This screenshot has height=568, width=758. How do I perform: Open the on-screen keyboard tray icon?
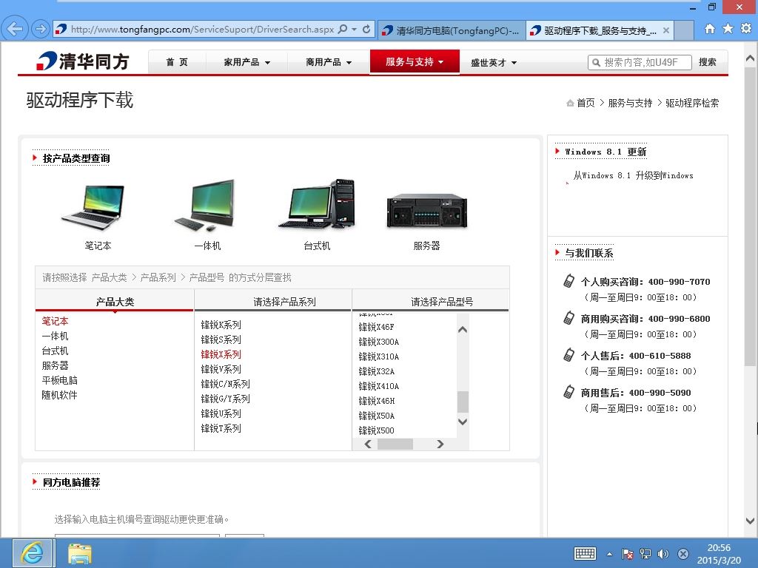coord(585,553)
